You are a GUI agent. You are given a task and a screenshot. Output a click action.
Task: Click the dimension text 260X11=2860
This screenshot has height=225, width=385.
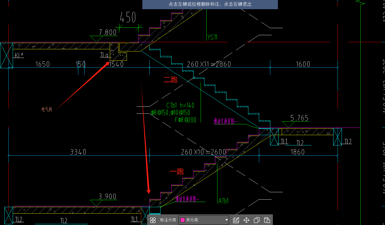tap(209, 64)
